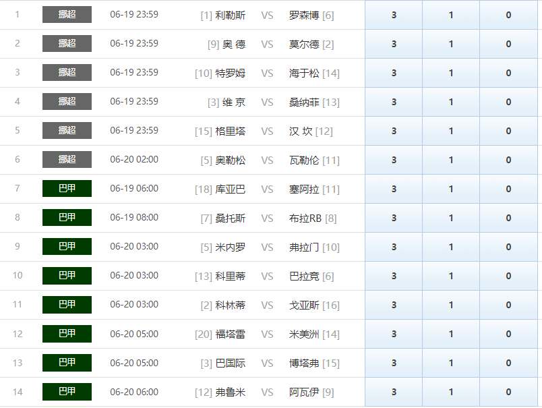Open team 莫尔德
Viewport: 542px width, 408px height.
[304, 45]
